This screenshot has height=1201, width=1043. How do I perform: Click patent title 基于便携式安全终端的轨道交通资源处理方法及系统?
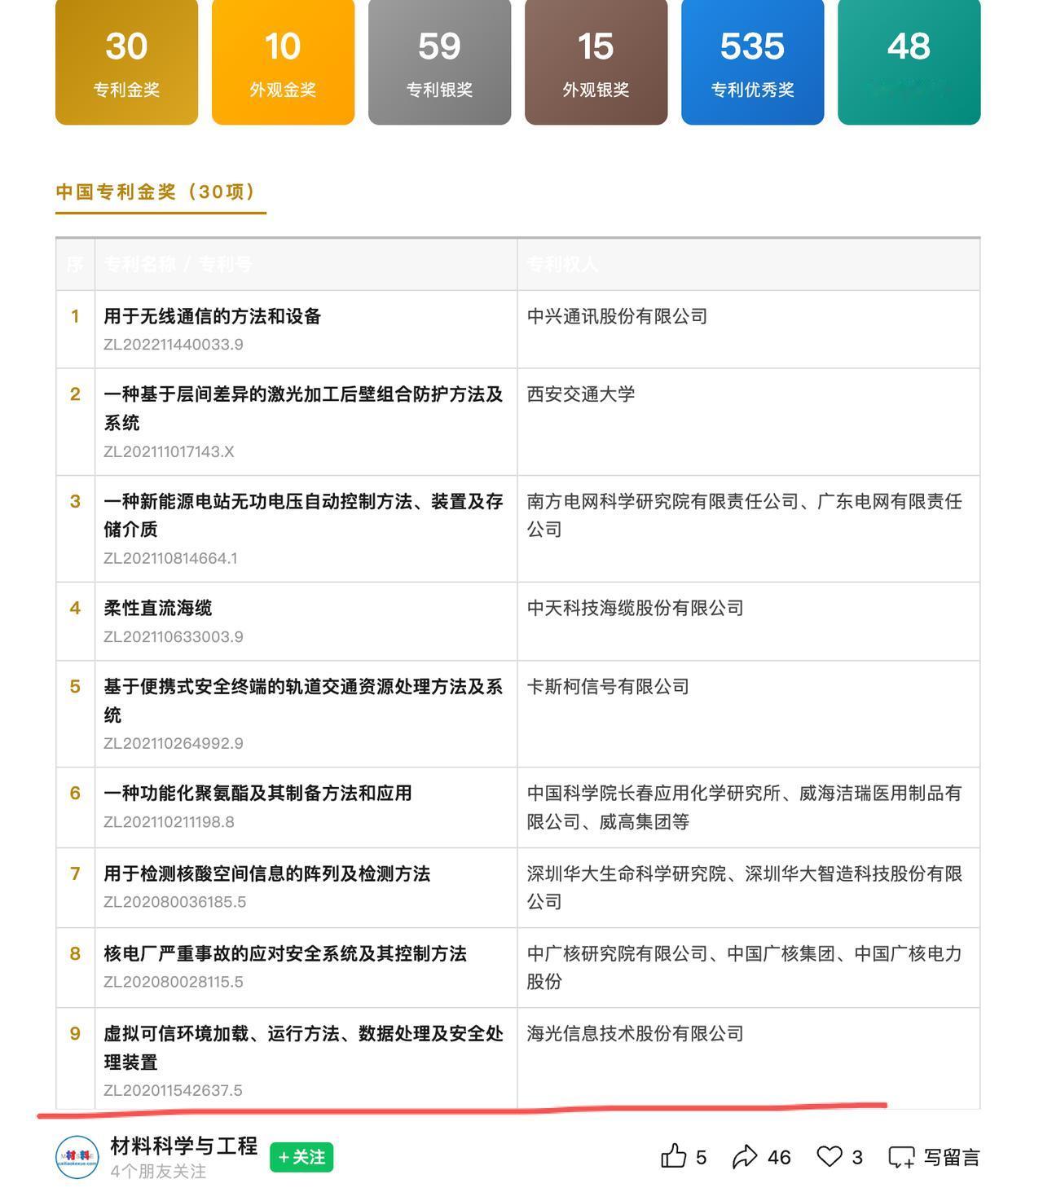(303, 701)
